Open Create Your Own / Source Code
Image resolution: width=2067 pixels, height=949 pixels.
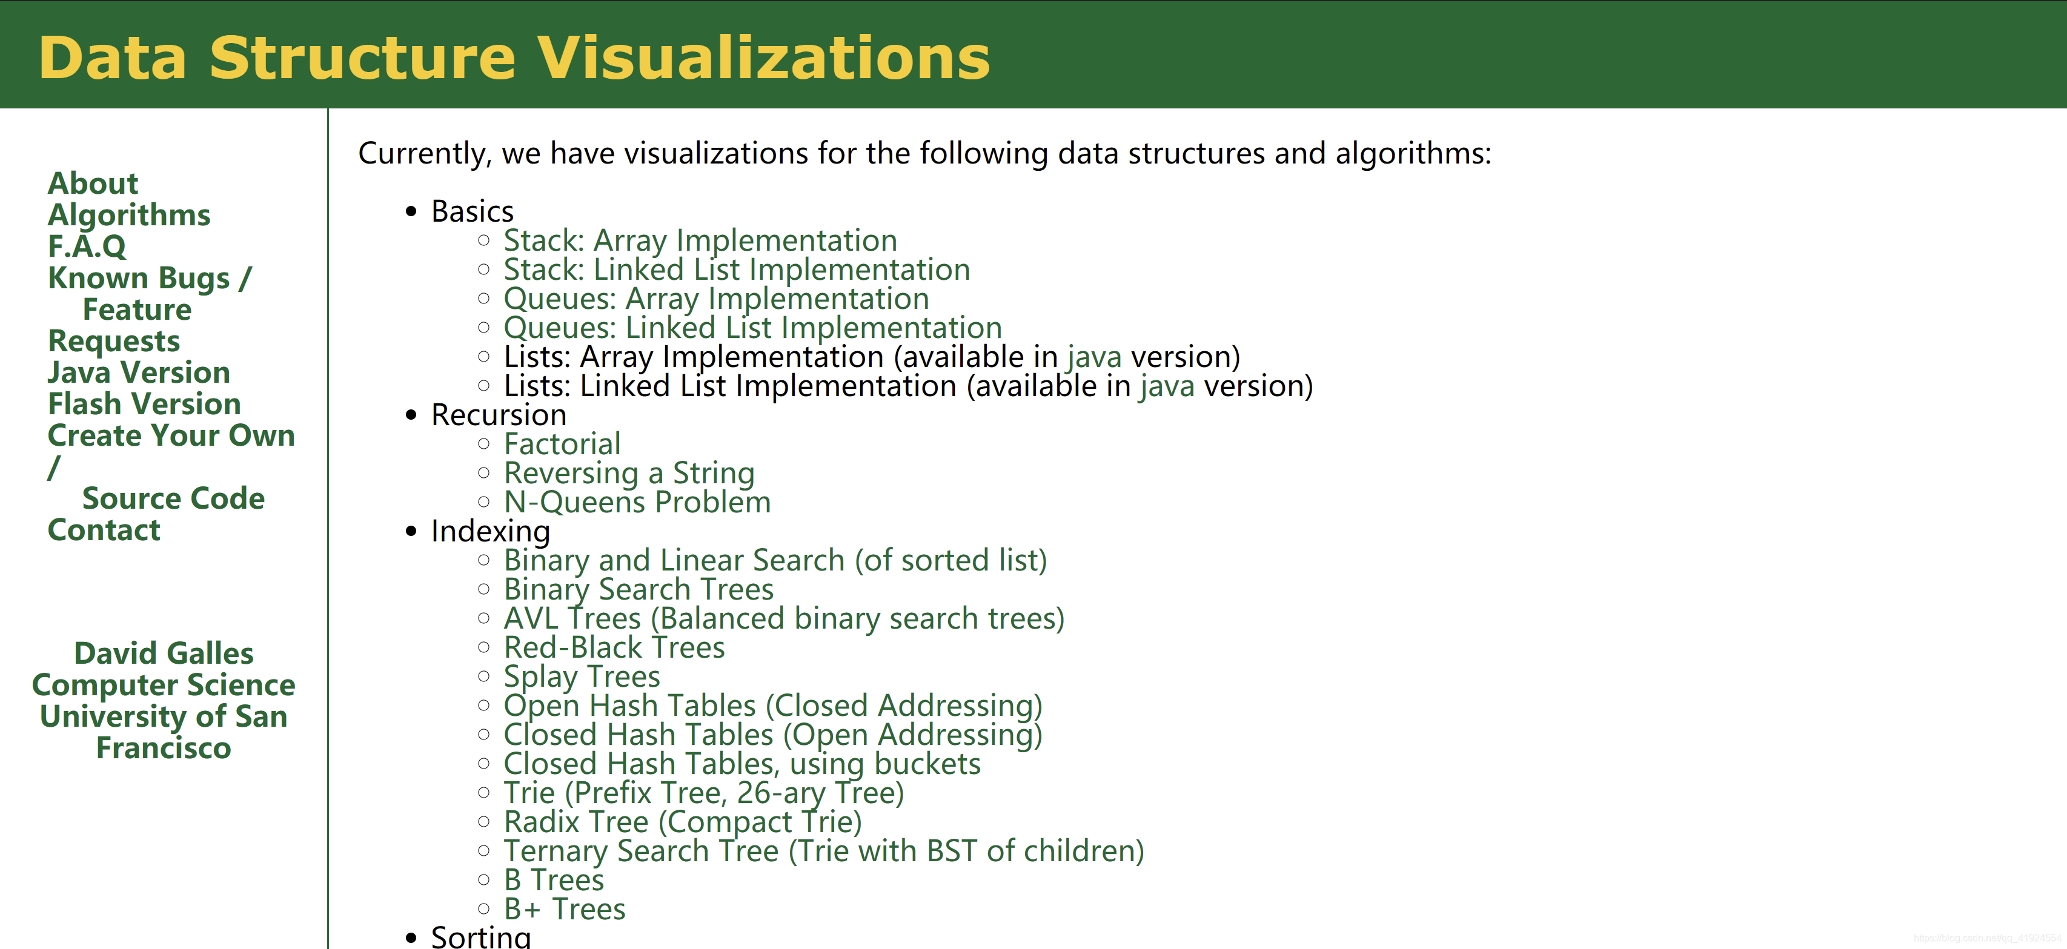click(x=170, y=435)
